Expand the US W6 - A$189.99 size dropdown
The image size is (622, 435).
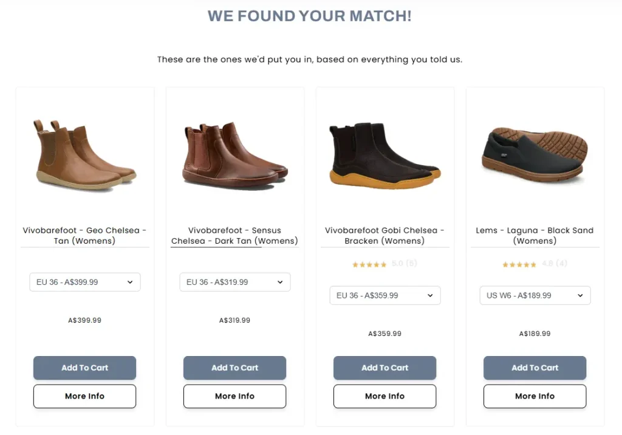535,296
